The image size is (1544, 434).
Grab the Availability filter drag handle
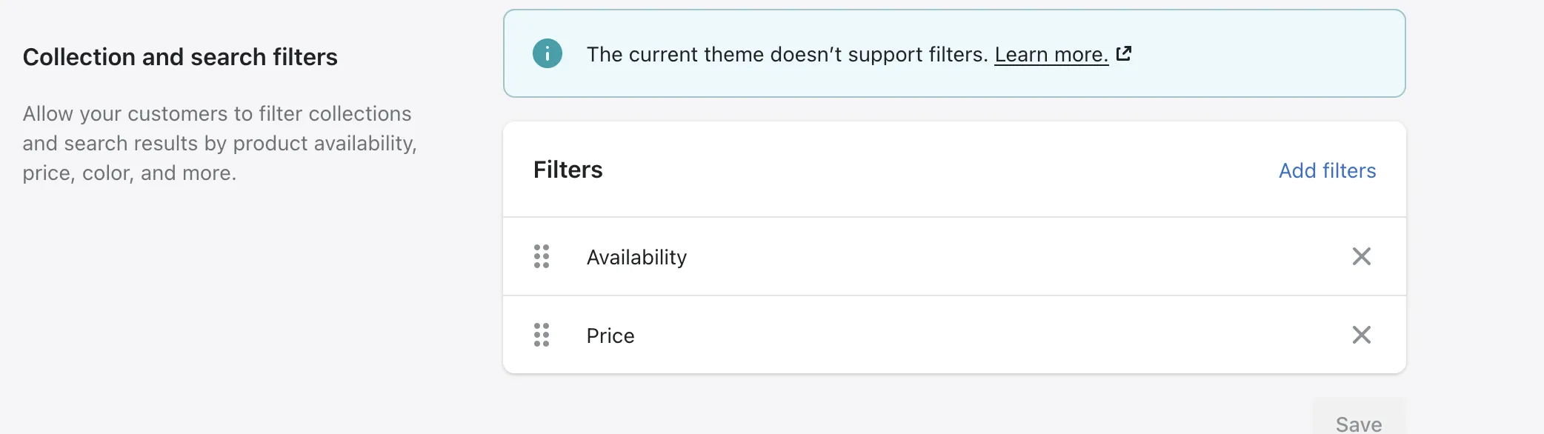pos(542,256)
